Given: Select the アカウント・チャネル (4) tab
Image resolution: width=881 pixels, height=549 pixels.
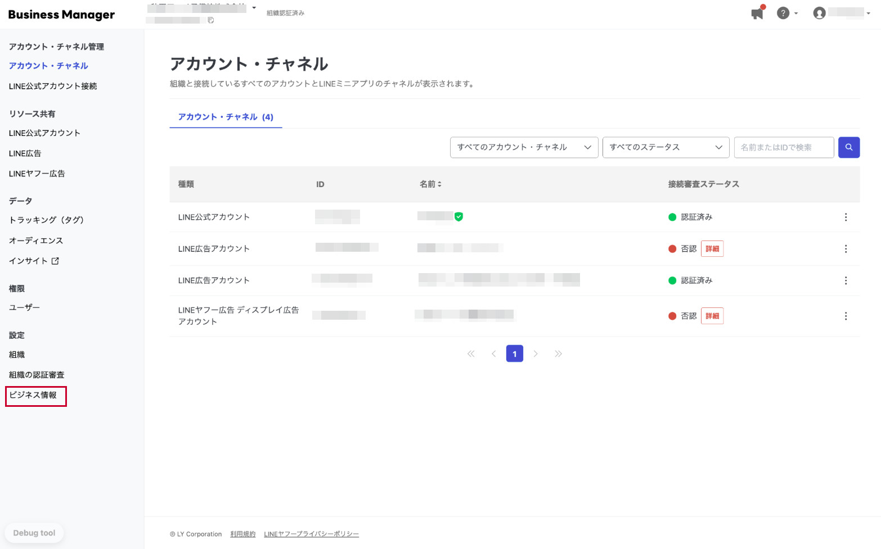Looking at the screenshot, I should [x=226, y=117].
